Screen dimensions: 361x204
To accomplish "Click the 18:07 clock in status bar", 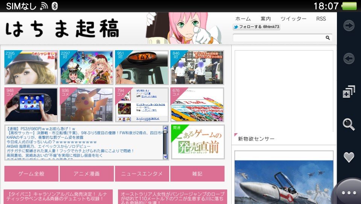I will 326,6.
